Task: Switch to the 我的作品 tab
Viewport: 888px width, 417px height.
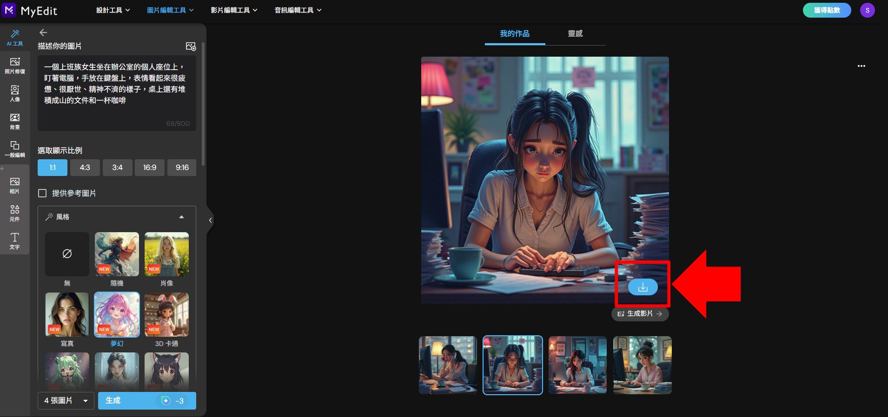Action: coord(515,34)
